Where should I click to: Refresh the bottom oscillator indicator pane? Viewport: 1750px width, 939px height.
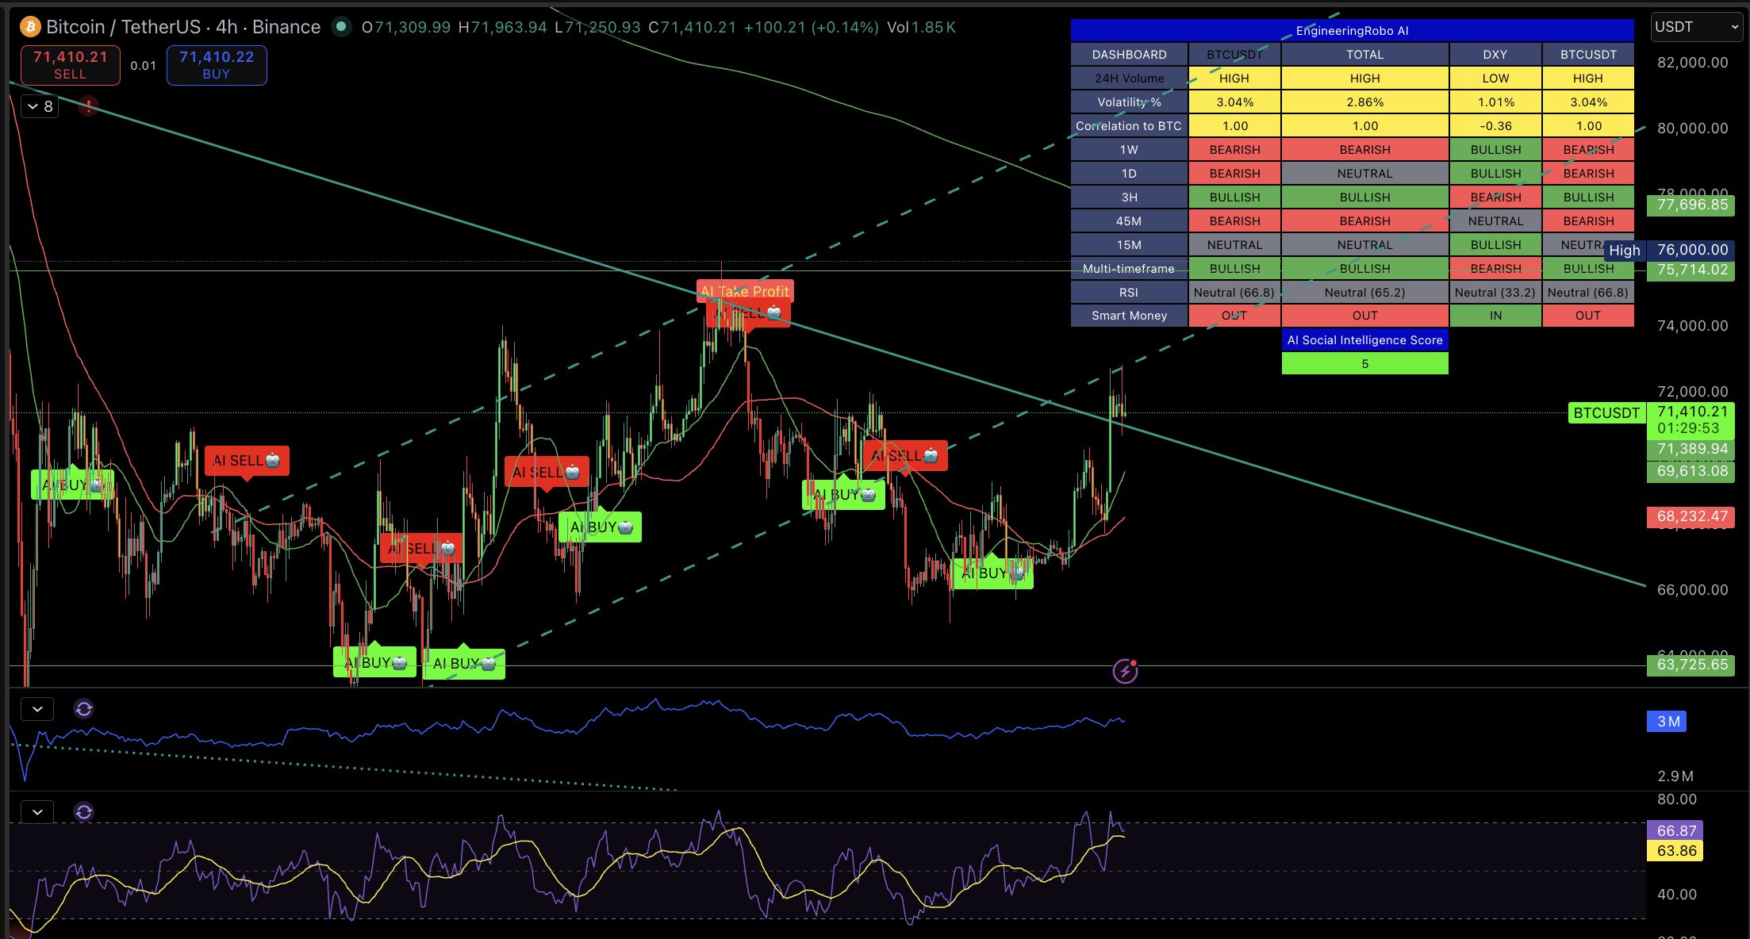tap(84, 812)
